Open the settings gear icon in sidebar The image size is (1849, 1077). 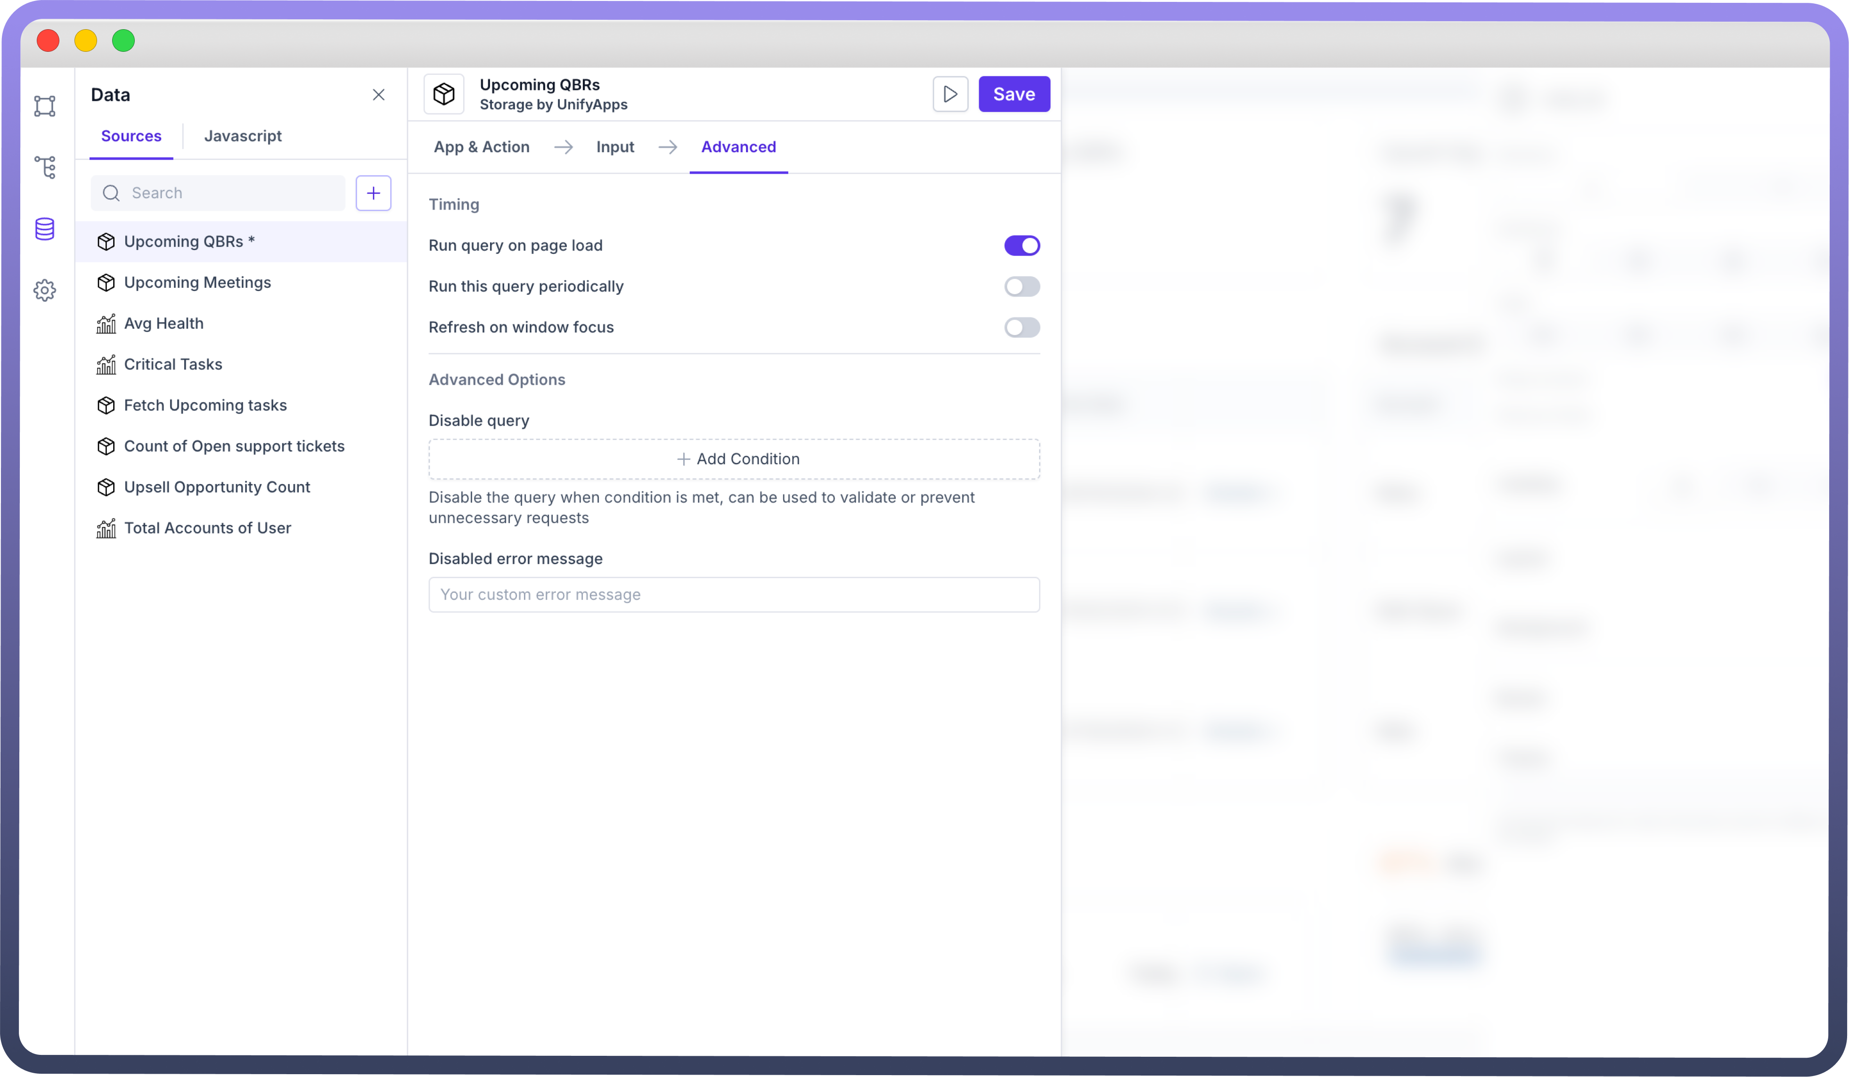tap(45, 291)
